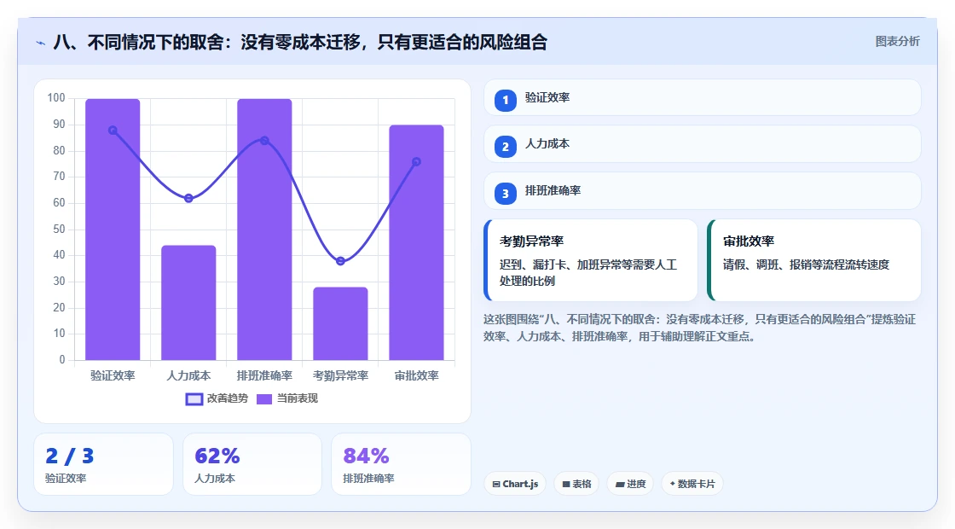Click the trend line point above 考勤异常率
The height and width of the screenshot is (529, 955).
point(340,261)
